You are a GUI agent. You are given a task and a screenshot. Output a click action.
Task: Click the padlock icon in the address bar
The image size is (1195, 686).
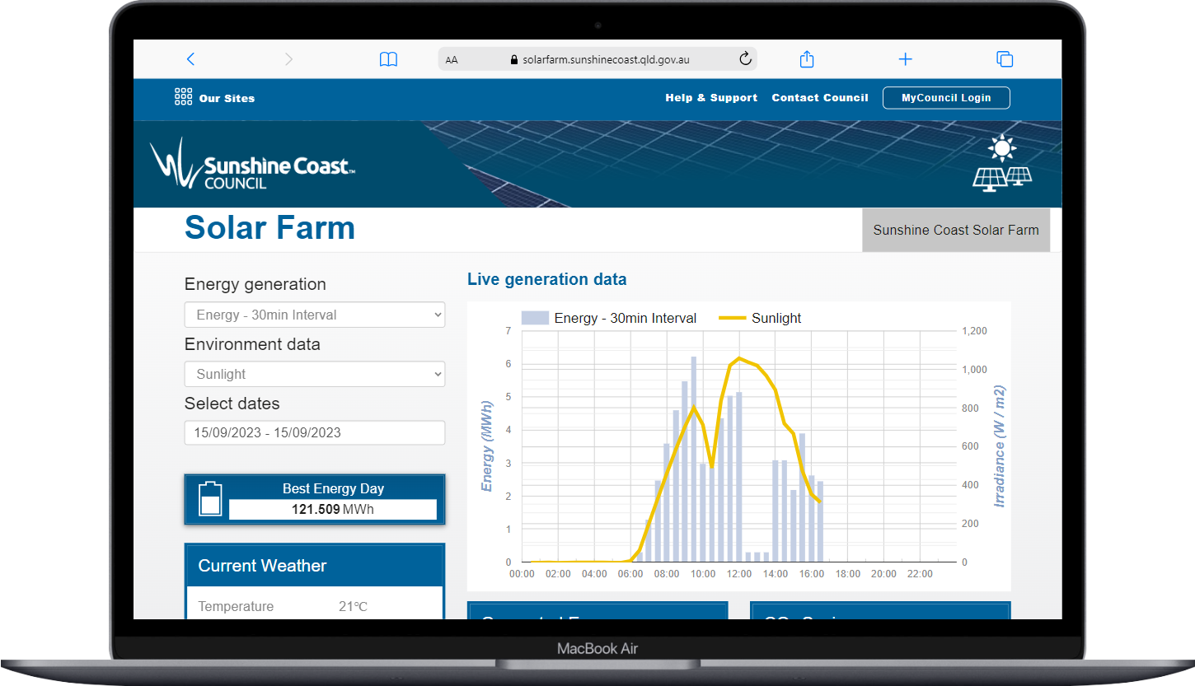[x=514, y=59]
